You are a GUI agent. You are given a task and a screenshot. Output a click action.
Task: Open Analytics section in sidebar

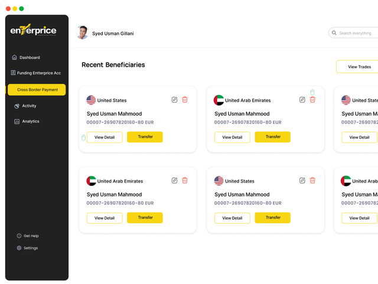[x=30, y=121]
